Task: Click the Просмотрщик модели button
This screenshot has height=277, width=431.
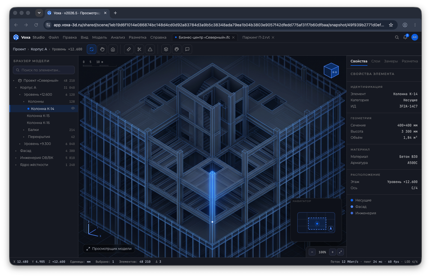Action: pos(109,249)
